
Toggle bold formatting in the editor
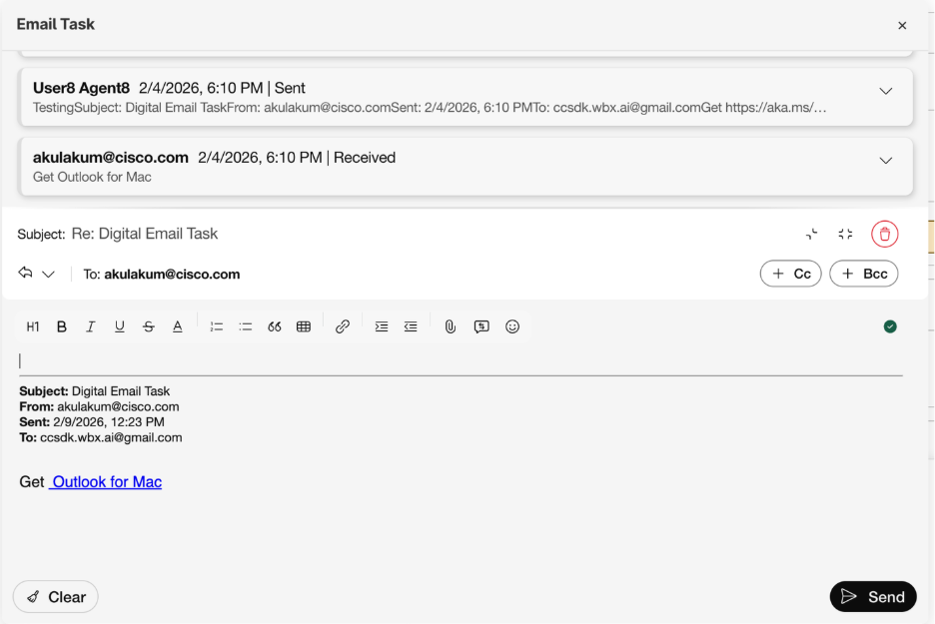click(61, 326)
